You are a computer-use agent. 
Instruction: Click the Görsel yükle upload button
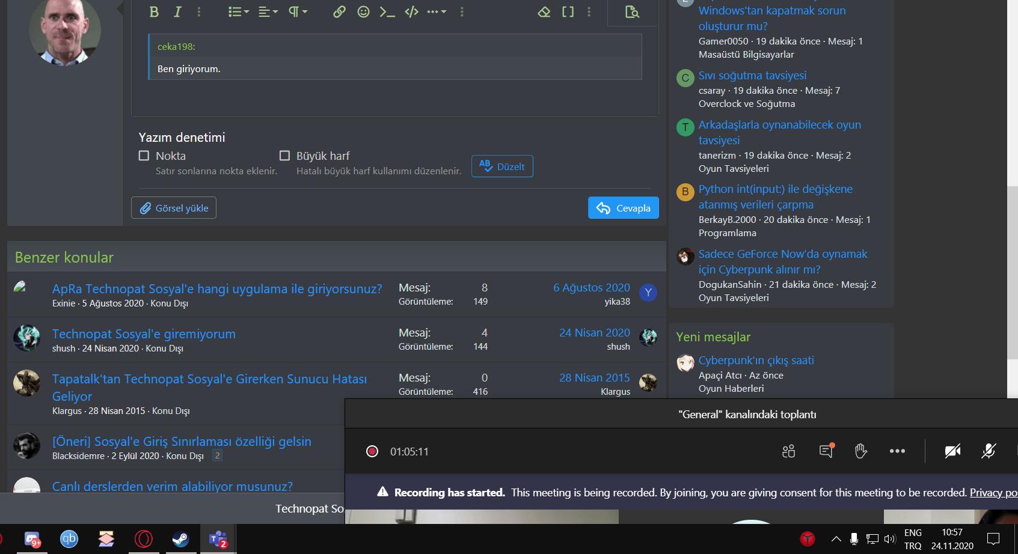[x=174, y=208]
